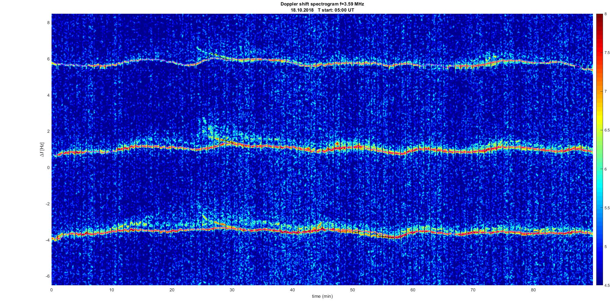This screenshot has height=306, width=610.
Task: Click the x-axis tick label 50
Action: click(x=353, y=290)
